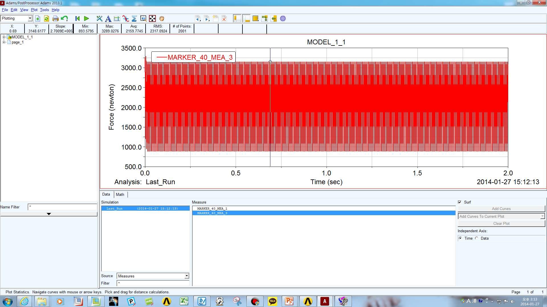547x307 pixels.
Task: Reset animation to start frame
Action: 77,19
